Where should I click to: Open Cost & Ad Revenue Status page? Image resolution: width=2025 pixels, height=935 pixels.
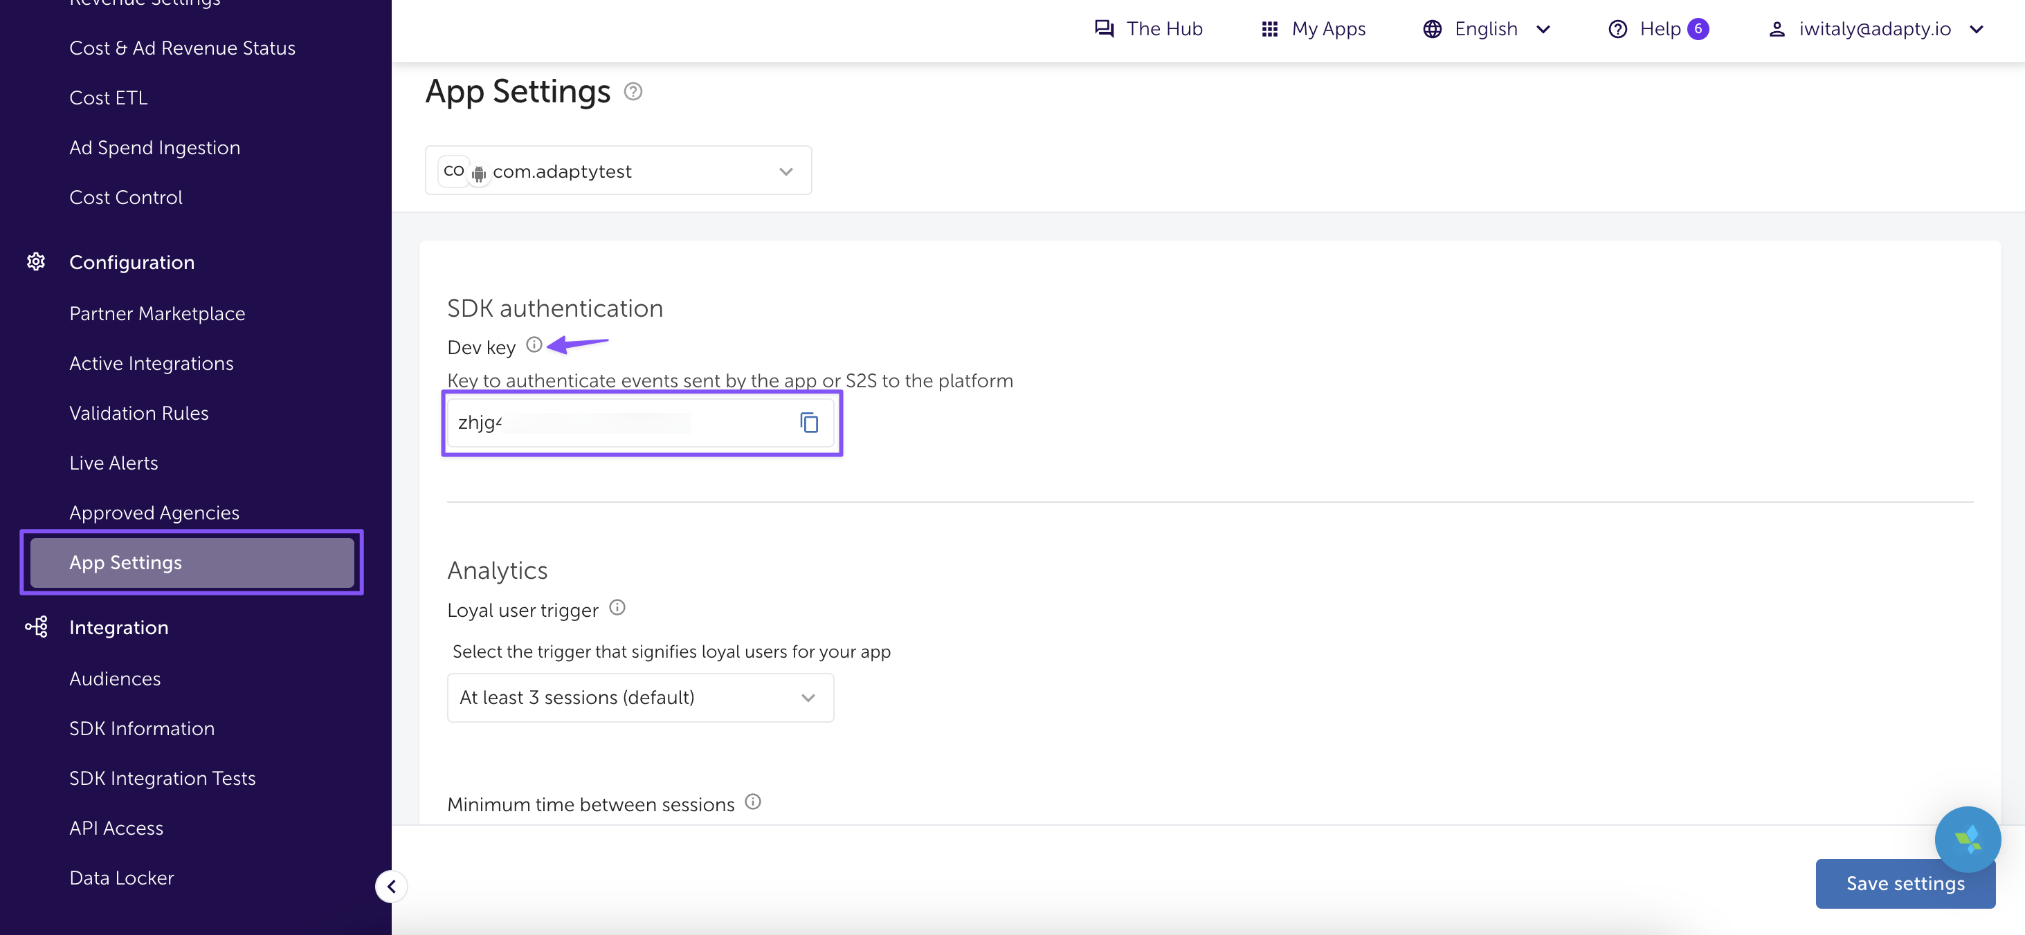[x=181, y=48]
